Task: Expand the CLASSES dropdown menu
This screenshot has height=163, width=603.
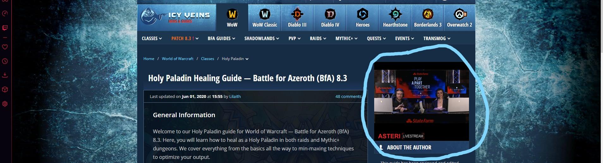Action: (152, 39)
